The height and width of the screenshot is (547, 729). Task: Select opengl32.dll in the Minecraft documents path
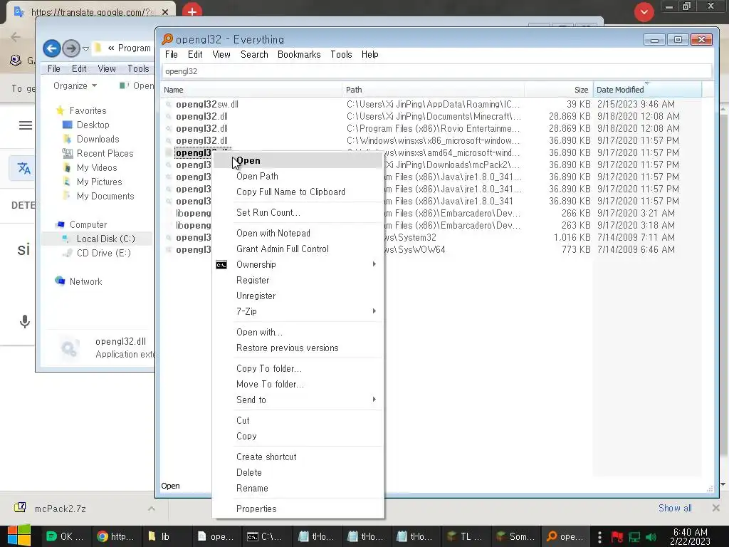(x=201, y=116)
